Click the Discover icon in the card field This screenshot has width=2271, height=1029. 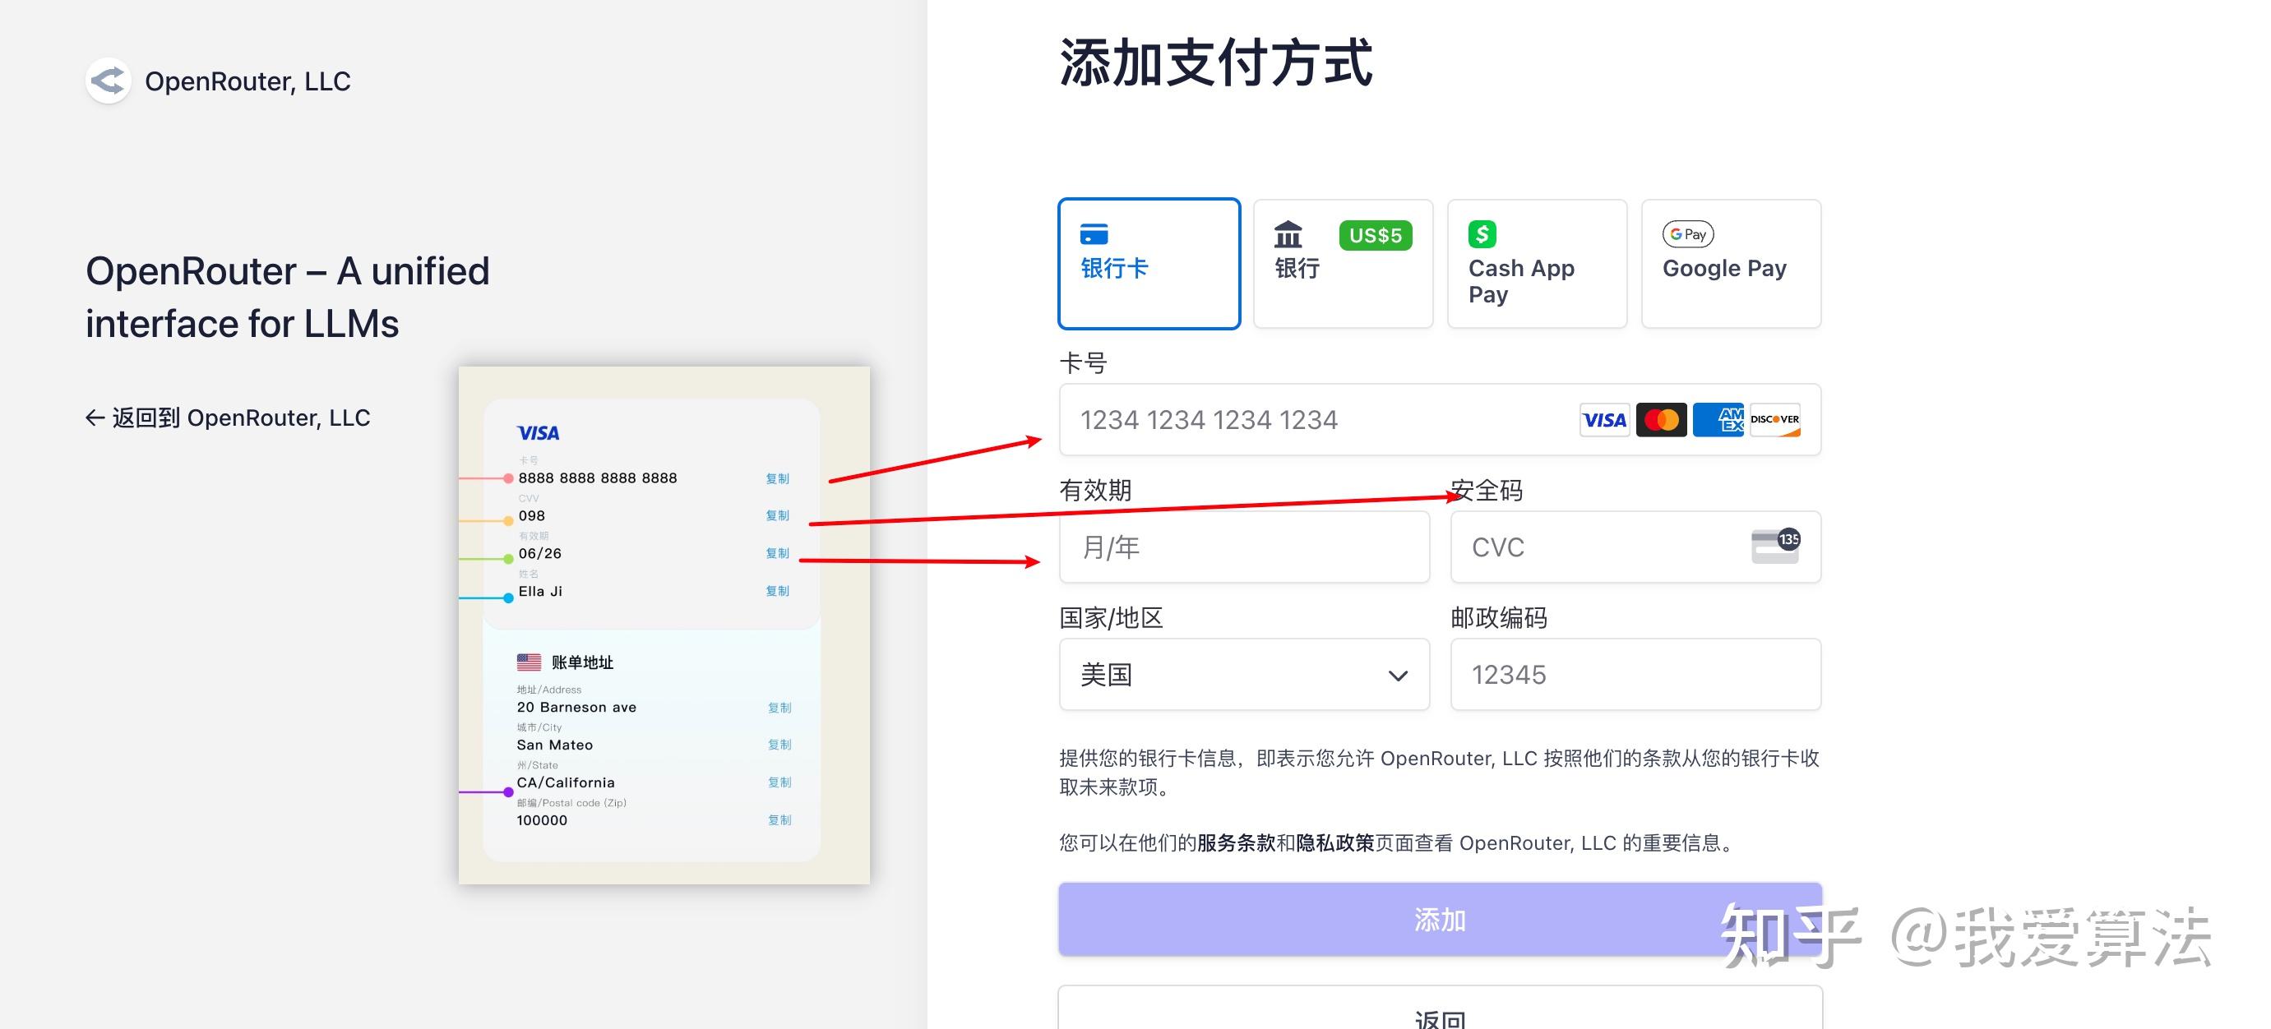[1774, 420]
